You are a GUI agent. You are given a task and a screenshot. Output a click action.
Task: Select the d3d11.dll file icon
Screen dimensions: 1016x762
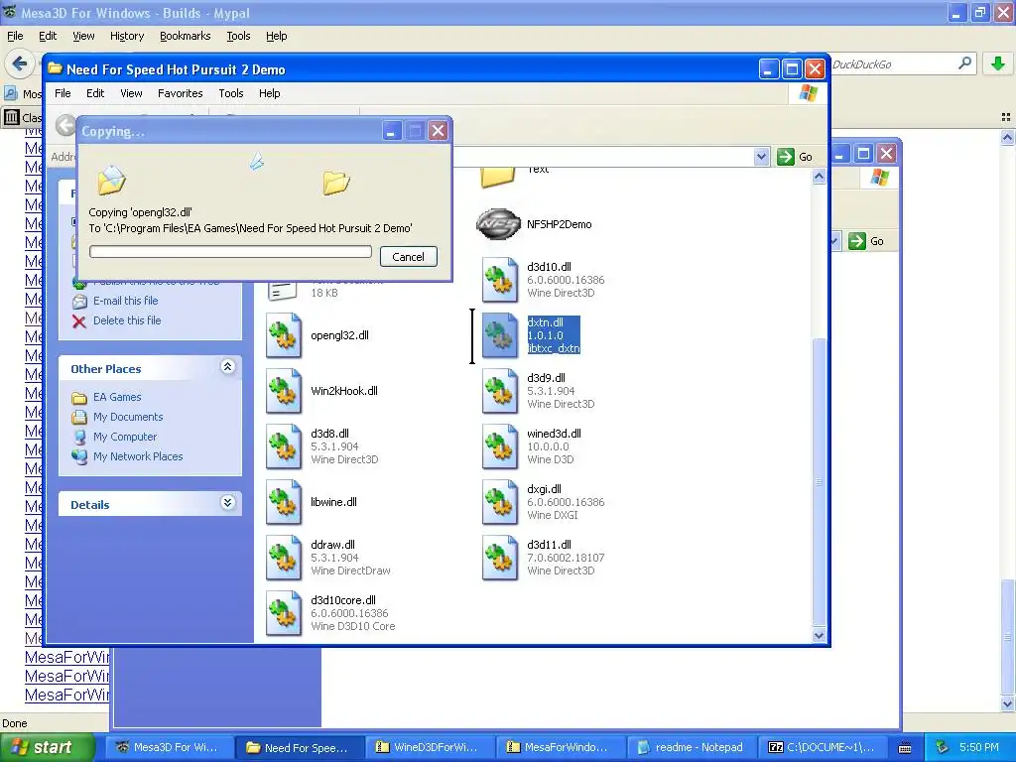(500, 559)
